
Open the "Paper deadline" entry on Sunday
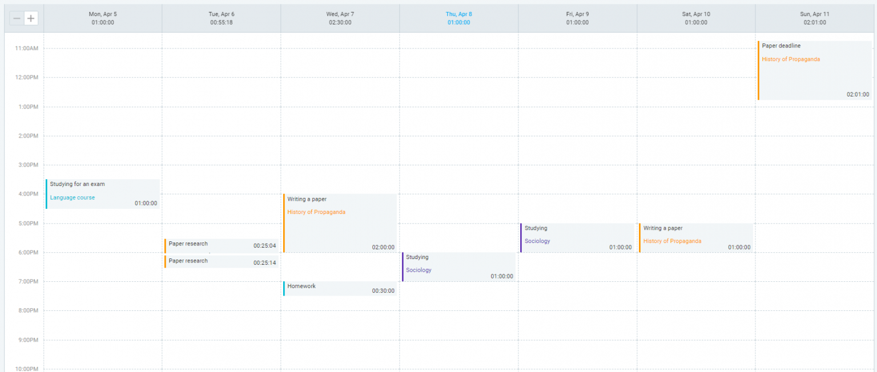tap(781, 46)
